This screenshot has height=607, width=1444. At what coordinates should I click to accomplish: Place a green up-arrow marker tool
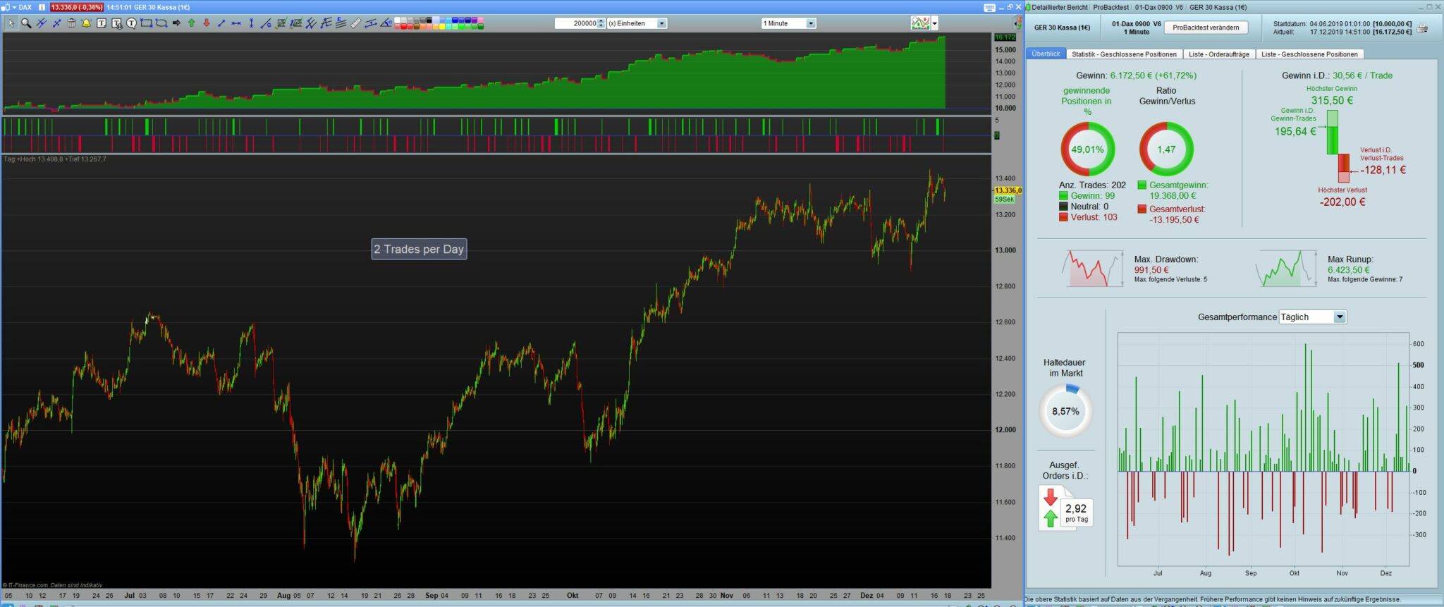tap(191, 23)
